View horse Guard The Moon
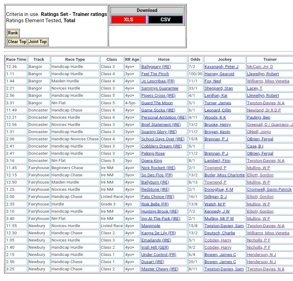This screenshot has width=293, height=281. tap(157, 103)
